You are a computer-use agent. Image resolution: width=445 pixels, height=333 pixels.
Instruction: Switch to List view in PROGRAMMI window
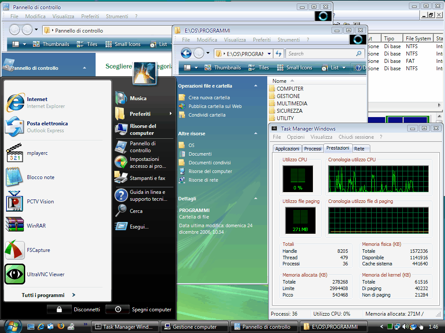point(331,67)
